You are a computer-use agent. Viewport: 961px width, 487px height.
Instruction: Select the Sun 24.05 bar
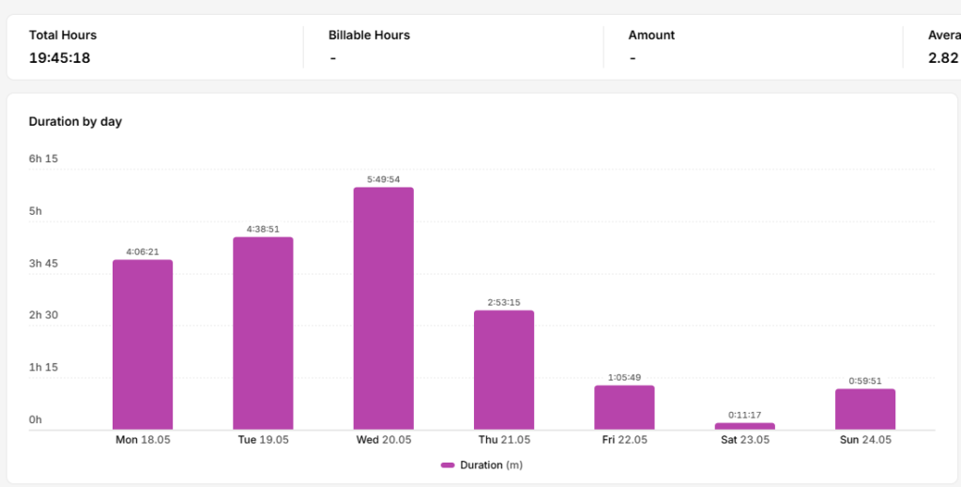pyautogui.click(x=865, y=409)
